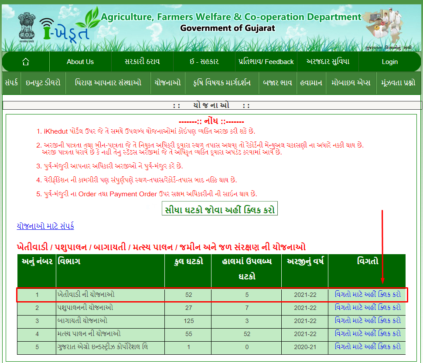This screenshot has width=423, height=363.
Task: Click the Indian national emblem image
Action: pyautogui.click(x=27, y=27)
